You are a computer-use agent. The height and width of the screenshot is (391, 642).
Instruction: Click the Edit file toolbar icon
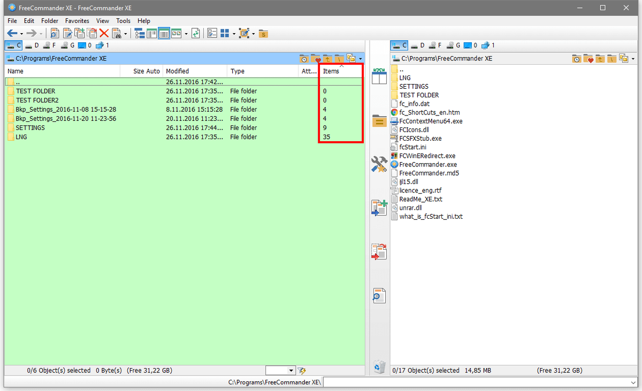click(68, 33)
